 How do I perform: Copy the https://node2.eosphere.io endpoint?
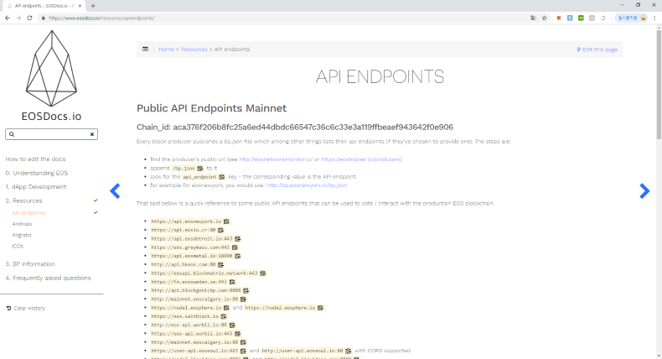320,308
